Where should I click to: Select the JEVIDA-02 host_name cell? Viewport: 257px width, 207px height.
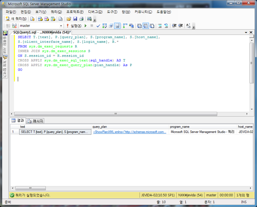[245, 132]
